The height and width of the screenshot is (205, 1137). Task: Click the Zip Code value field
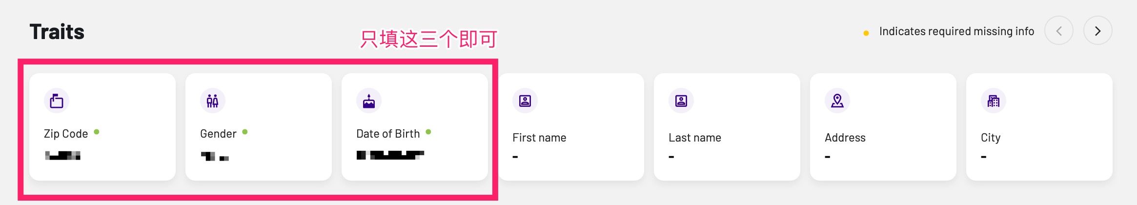click(x=63, y=156)
